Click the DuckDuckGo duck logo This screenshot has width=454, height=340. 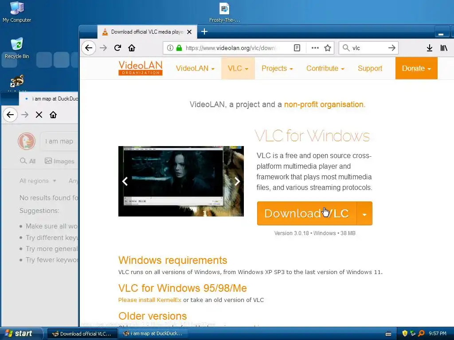coord(27,141)
